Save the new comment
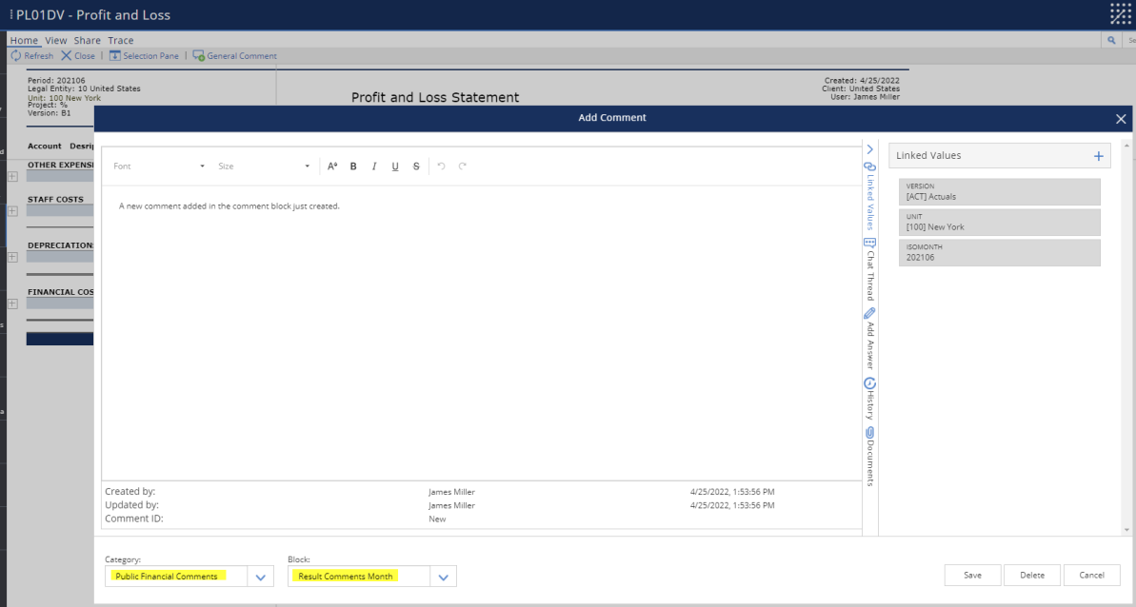The image size is (1136, 607). 972,575
